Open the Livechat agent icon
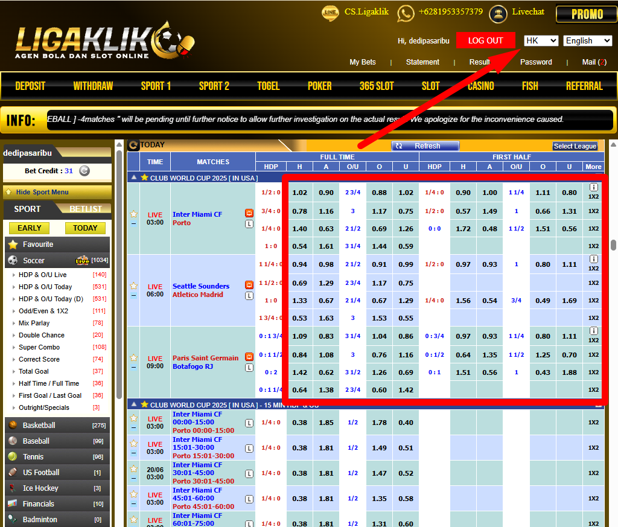Image resolution: width=618 pixels, height=527 pixels. (x=498, y=14)
